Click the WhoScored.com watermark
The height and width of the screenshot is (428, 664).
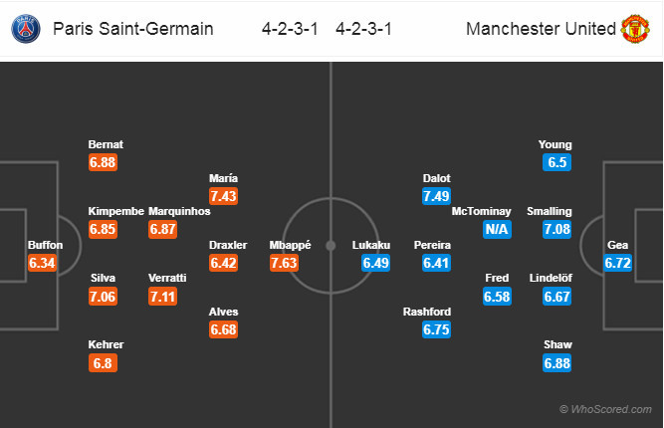(607, 409)
